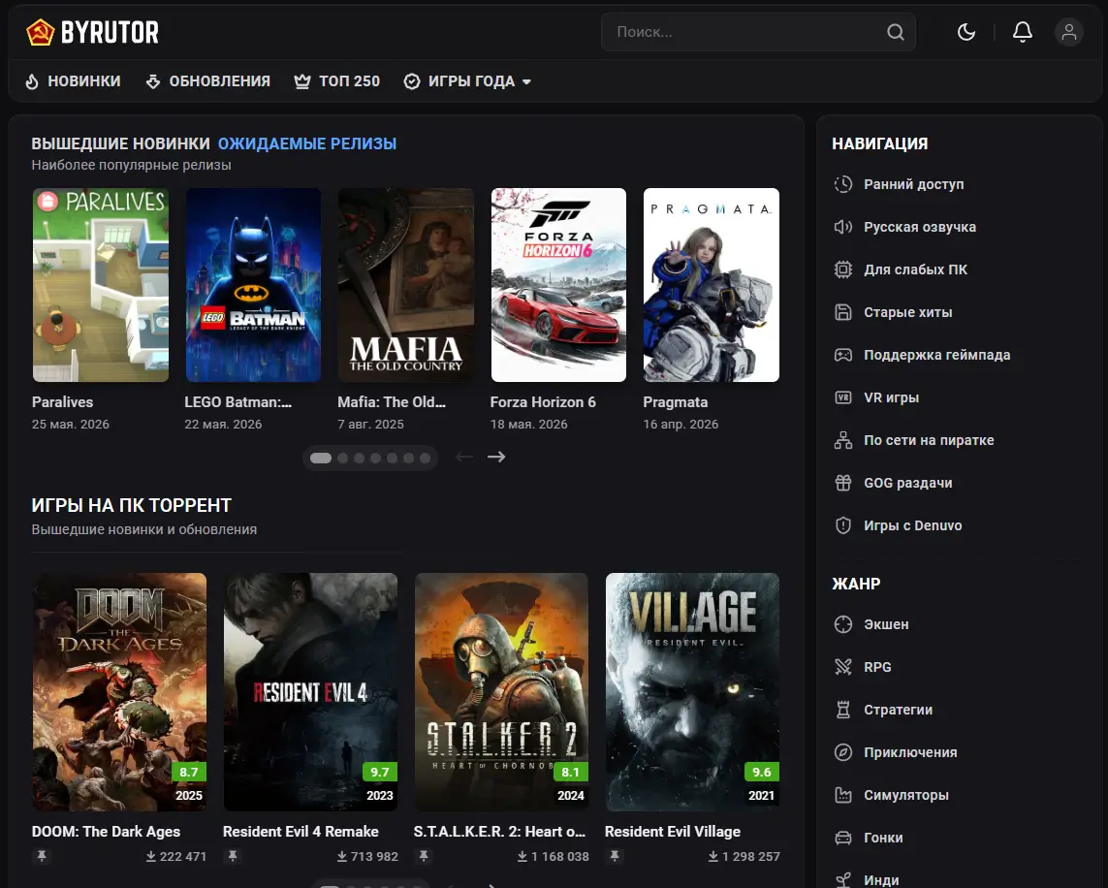Open Resident Evil 4 Remake cover
The width and height of the screenshot is (1108, 888).
pyautogui.click(x=310, y=691)
